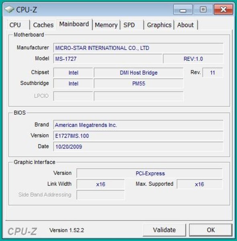Click the BIOS Version field E1727IMS.100
Image resolution: width=237 pixels, height=241 pixels.
pos(138,136)
